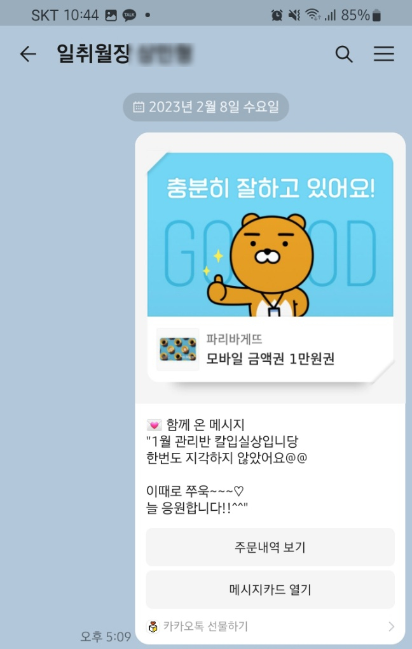The height and width of the screenshot is (649, 412).
Task: Tap the back arrow in chat header
Action: [28, 54]
